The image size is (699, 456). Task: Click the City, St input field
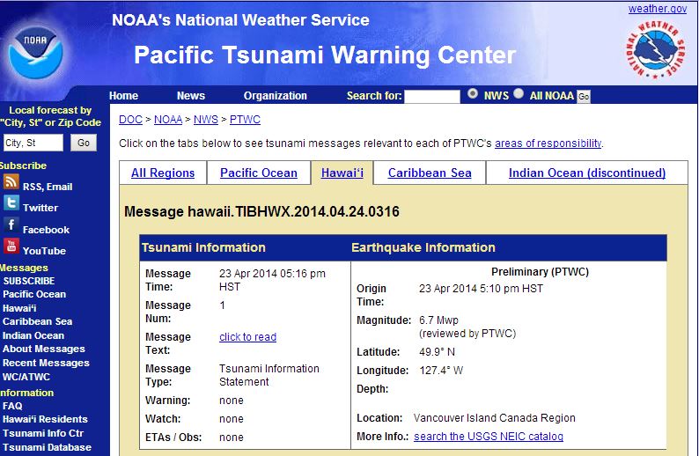pos(33,143)
